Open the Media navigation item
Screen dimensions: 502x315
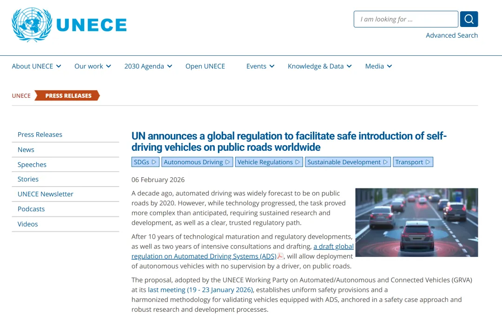pyautogui.click(x=375, y=67)
